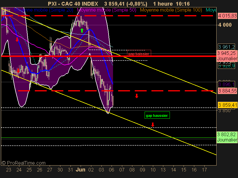Click the green up arrow marker on chart
The image size is (238, 178).
click(82, 30)
